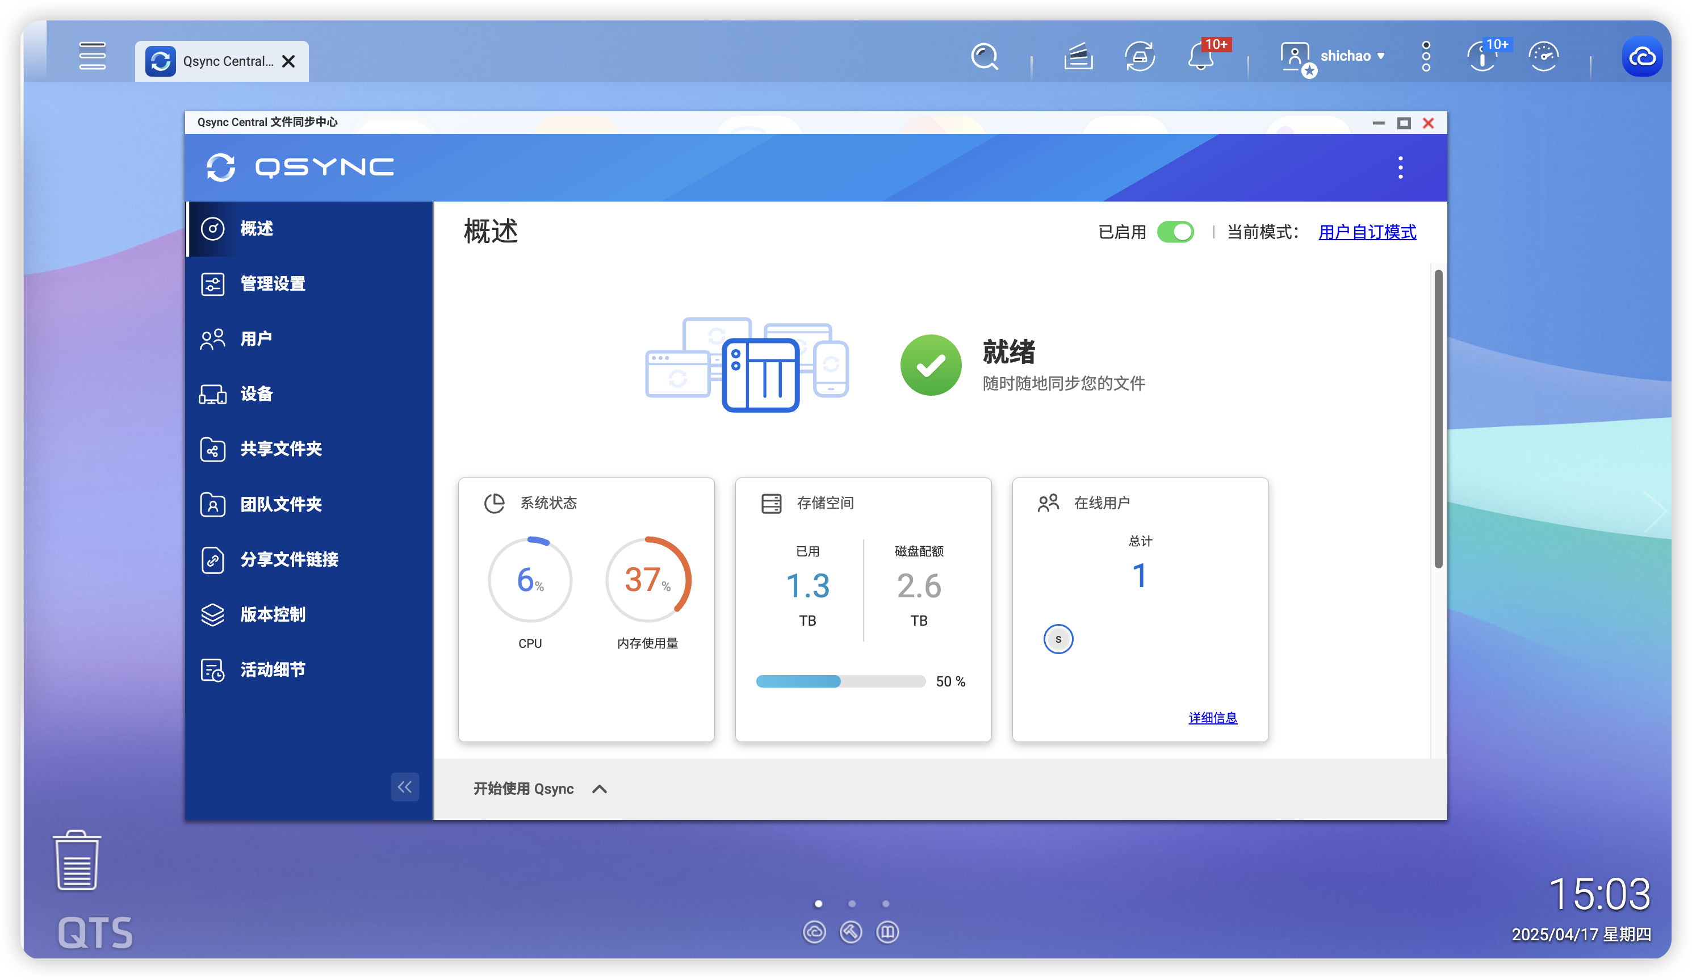1692x980 pixels.
Task: Open 活动细节 in the sidebar
Action: tap(309, 670)
